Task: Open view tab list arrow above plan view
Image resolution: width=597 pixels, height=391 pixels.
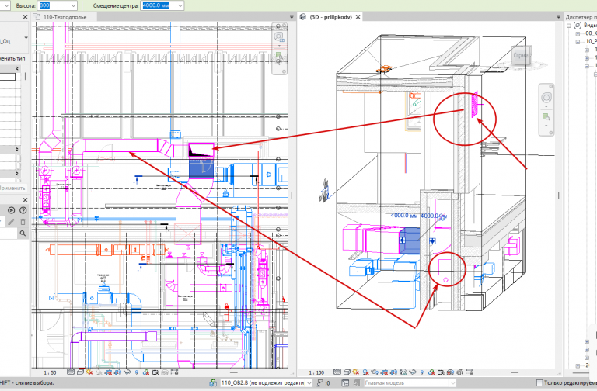Action: point(292,17)
